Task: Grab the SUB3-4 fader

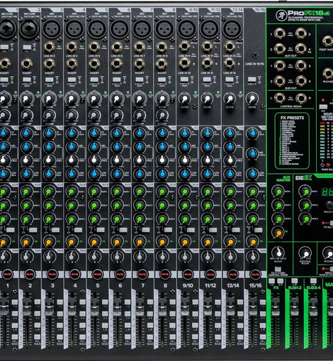Action: coord(313,306)
